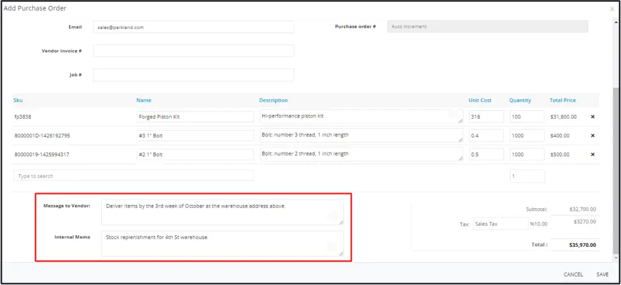Click the $32,700.00 subtotal value

pos(583,209)
